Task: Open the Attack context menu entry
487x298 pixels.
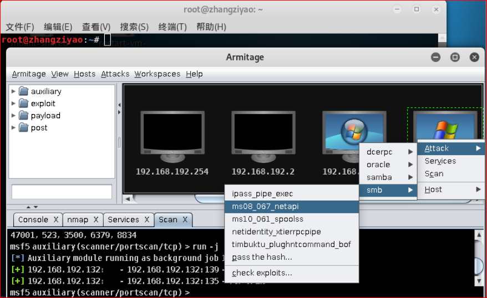Action: click(452, 148)
